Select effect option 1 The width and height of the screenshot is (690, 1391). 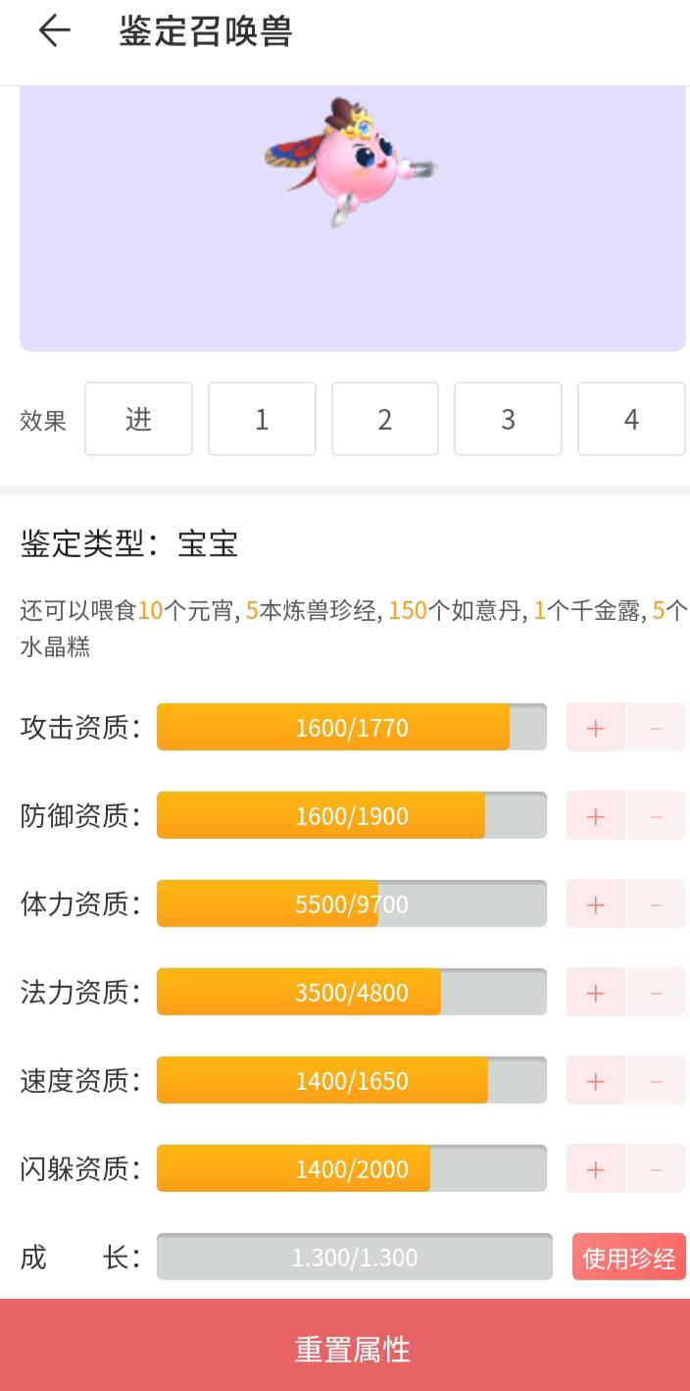(262, 419)
